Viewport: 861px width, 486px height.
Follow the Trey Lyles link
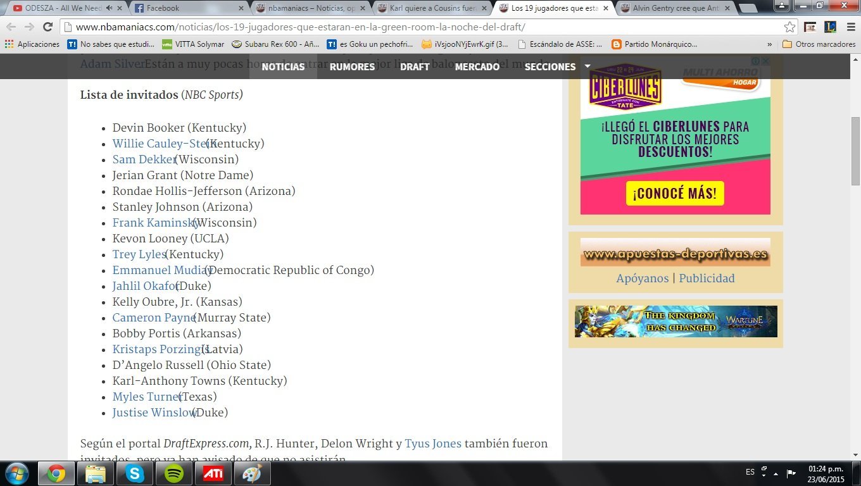click(139, 254)
